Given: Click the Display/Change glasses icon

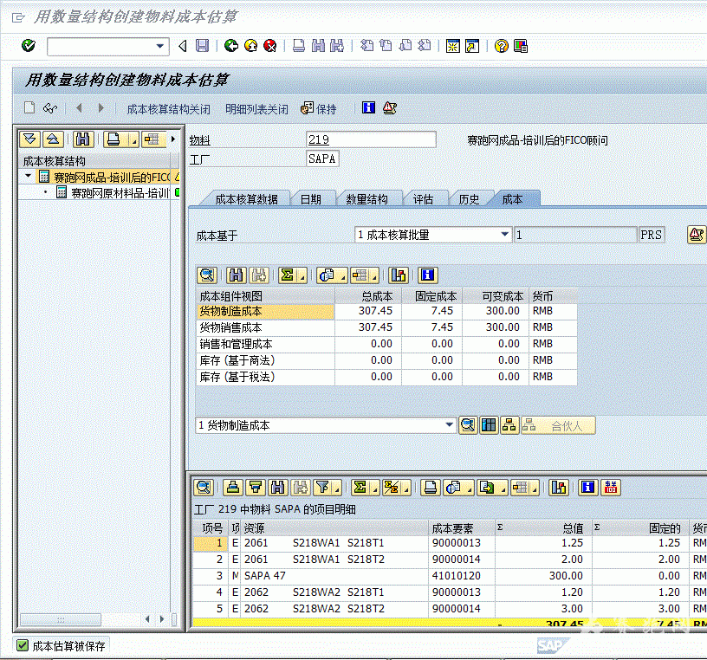Looking at the screenshot, I should click(x=50, y=107).
